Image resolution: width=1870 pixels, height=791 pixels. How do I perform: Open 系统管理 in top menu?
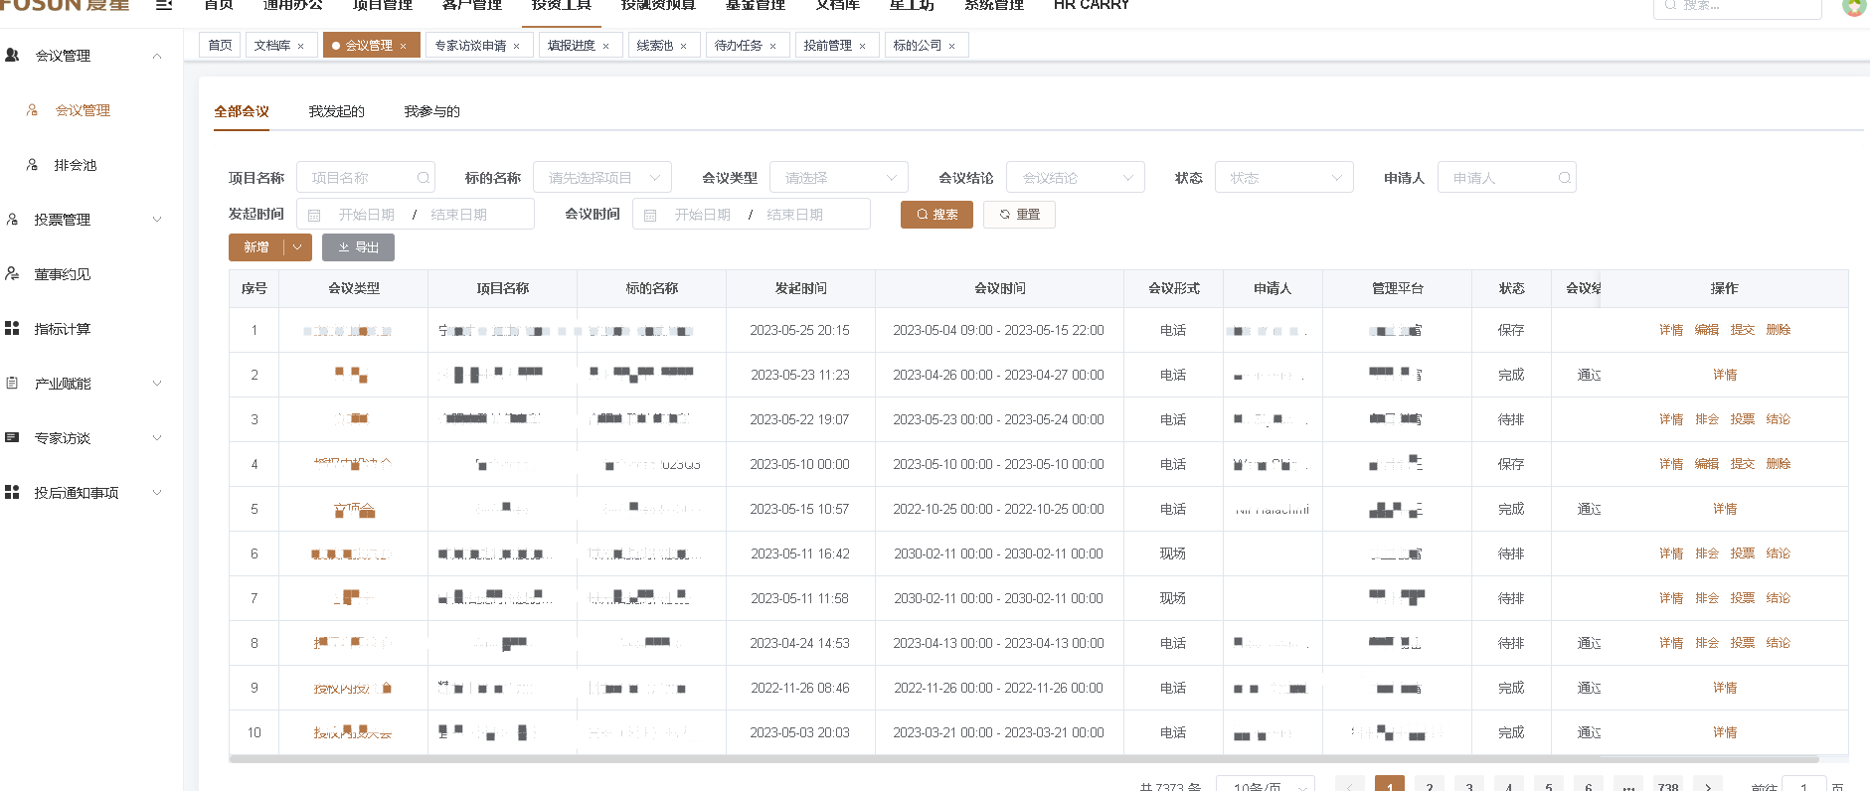994,5
